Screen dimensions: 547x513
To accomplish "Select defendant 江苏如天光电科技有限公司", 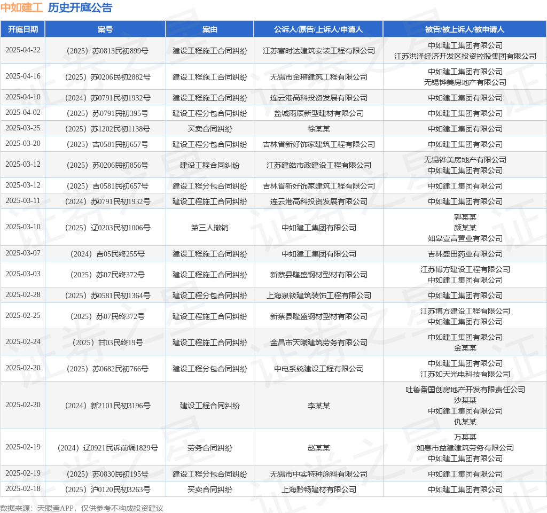I will [x=465, y=374].
